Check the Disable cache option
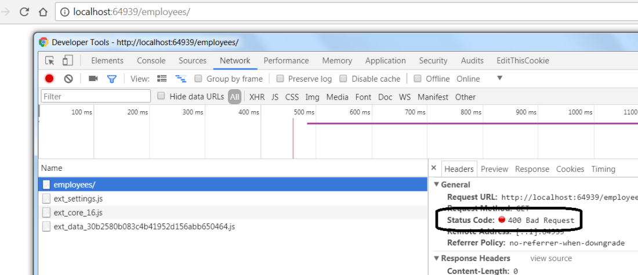 tap(343, 79)
